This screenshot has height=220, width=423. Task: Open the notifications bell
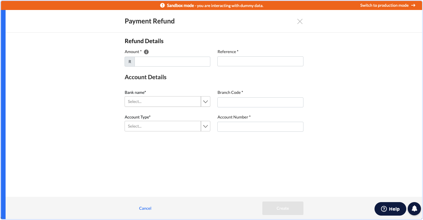click(x=414, y=209)
